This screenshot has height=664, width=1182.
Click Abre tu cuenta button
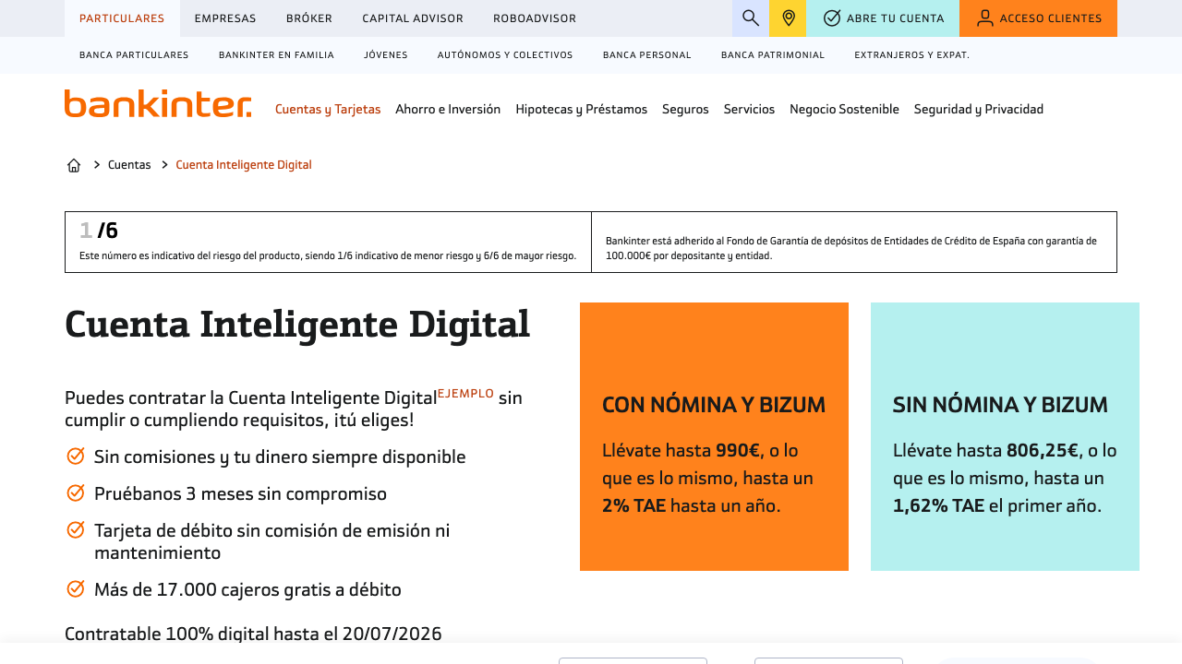[883, 18]
